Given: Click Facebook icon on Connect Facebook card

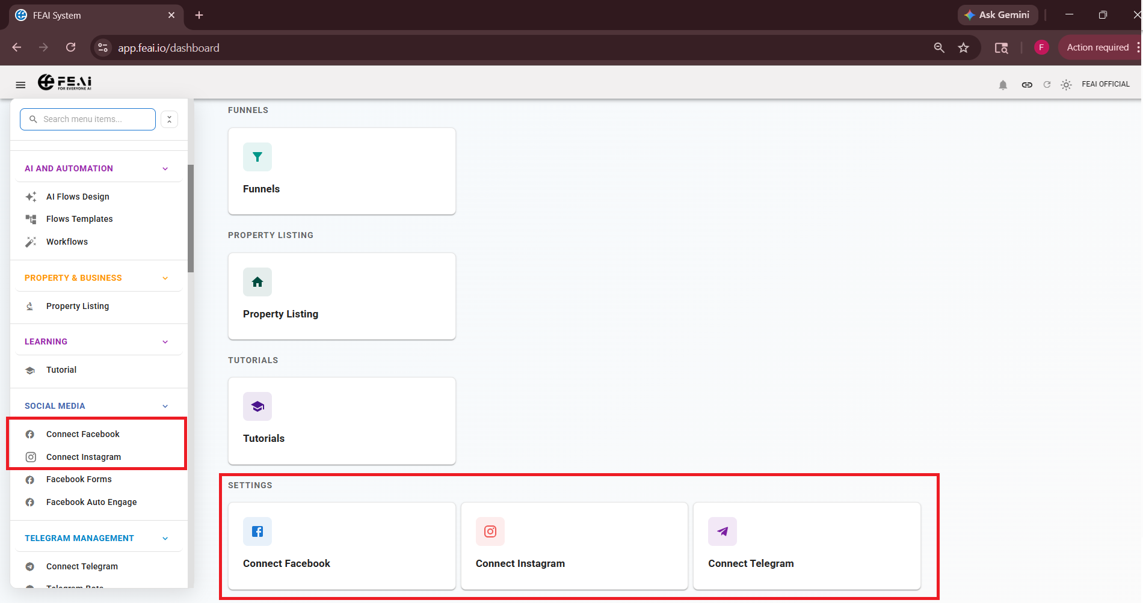Looking at the screenshot, I should 257,531.
